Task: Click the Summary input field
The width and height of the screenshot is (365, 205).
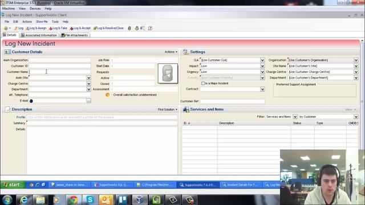Action: pyautogui.click(x=102, y=123)
